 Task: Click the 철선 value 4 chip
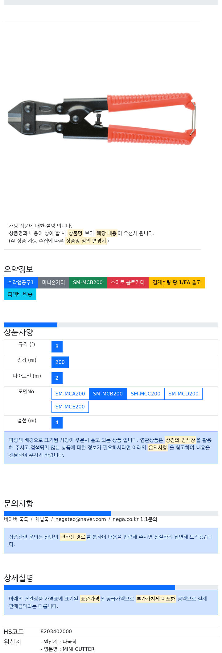[57, 423]
